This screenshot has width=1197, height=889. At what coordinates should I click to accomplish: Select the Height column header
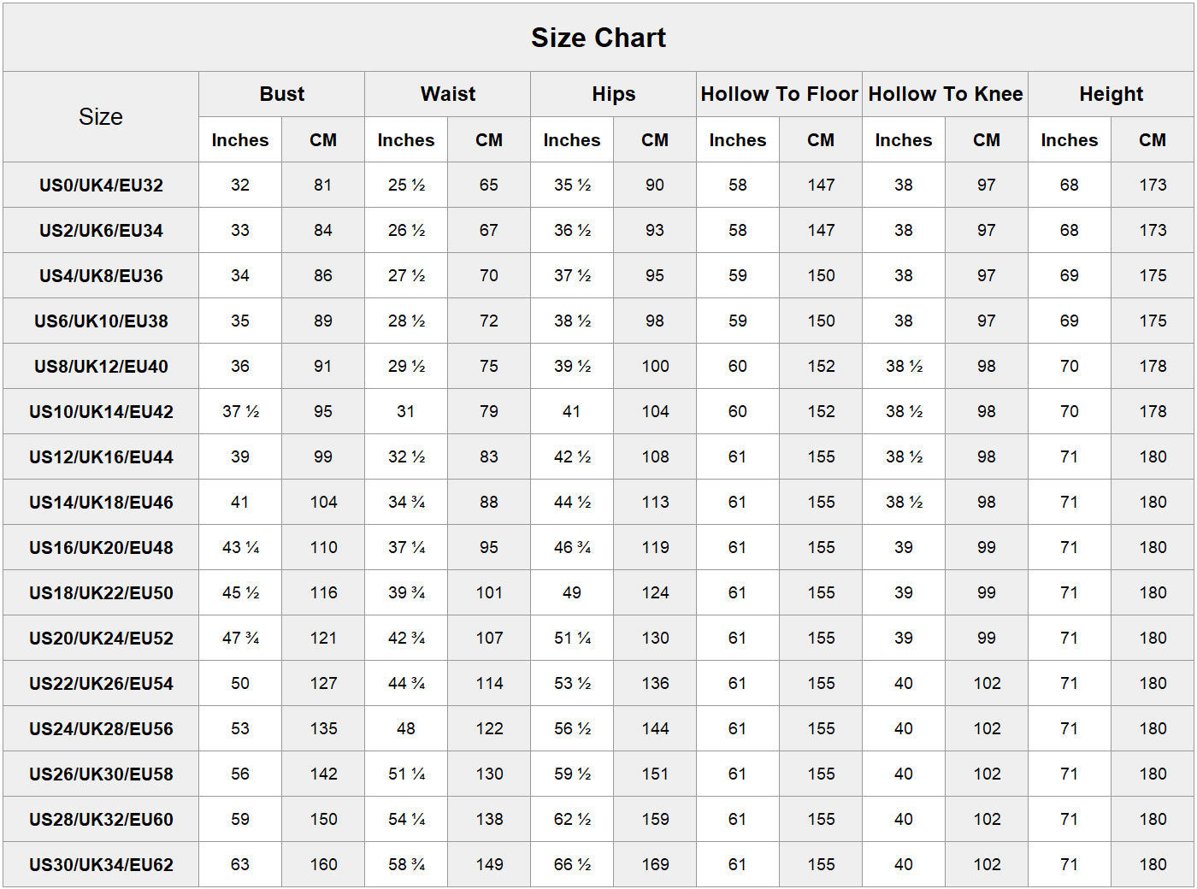(x=1111, y=94)
